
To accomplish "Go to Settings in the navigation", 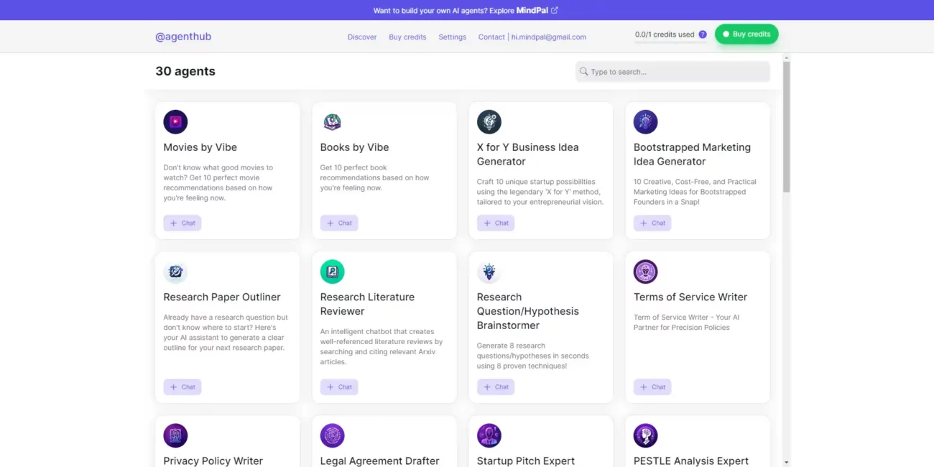I will coord(453,37).
